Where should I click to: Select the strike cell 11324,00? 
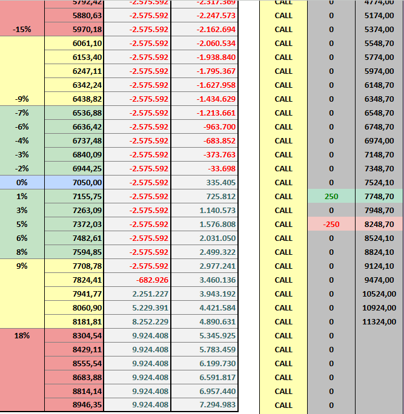(x=379, y=321)
